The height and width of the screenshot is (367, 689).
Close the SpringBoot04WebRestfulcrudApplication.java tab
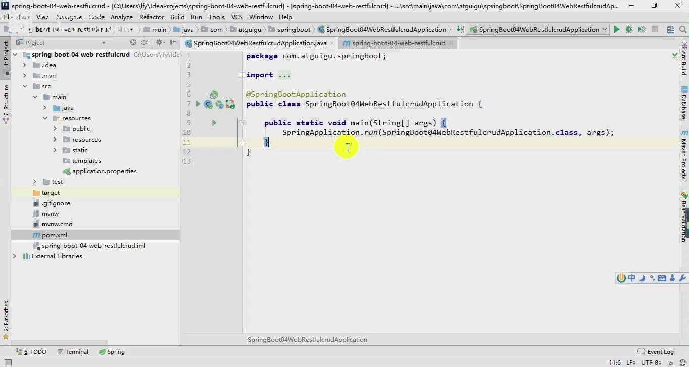[332, 43]
